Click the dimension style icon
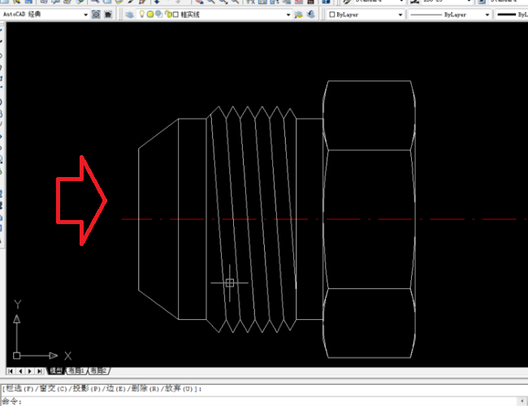The width and height of the screenshot is (528, 406). pos(414,2)
